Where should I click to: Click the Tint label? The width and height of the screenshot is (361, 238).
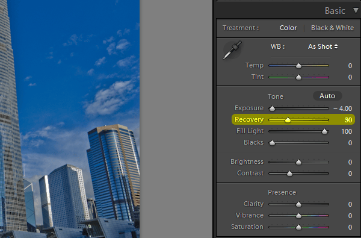(258, 77)
